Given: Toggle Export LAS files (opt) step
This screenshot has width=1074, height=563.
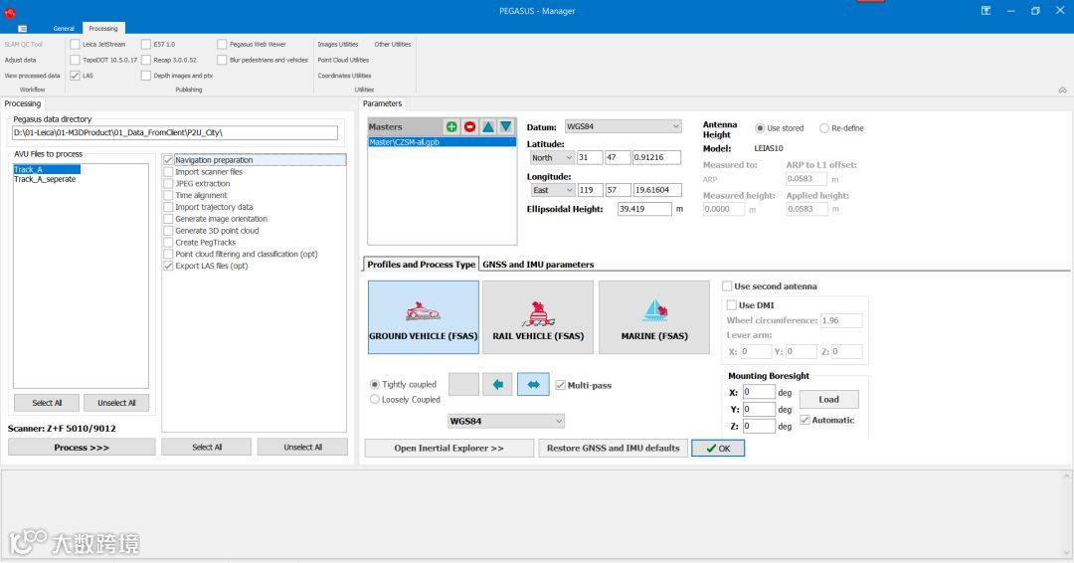Looking at the screenshot, I should pos(168,266).
